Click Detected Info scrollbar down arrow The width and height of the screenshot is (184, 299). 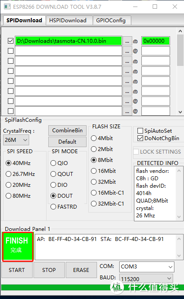pos(179,217)
